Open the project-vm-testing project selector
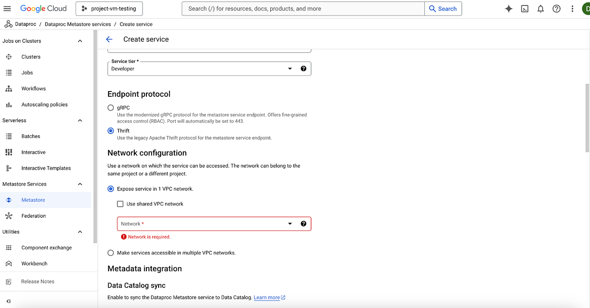 (x=109, y=8)
